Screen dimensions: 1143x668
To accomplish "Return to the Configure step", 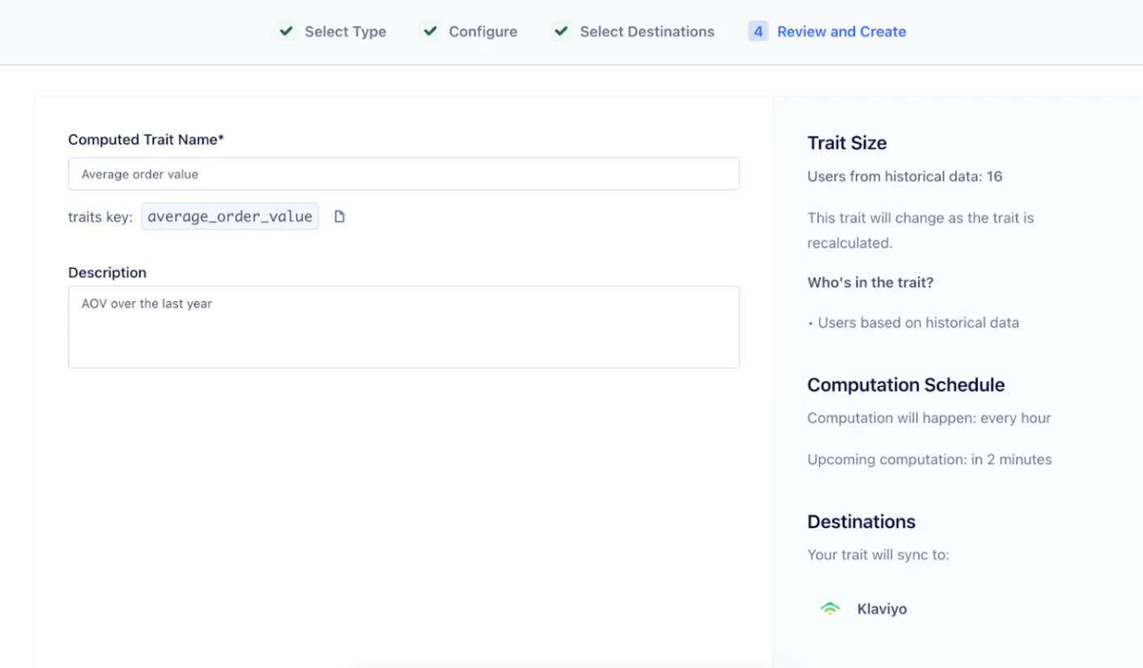I will point(482,32).
